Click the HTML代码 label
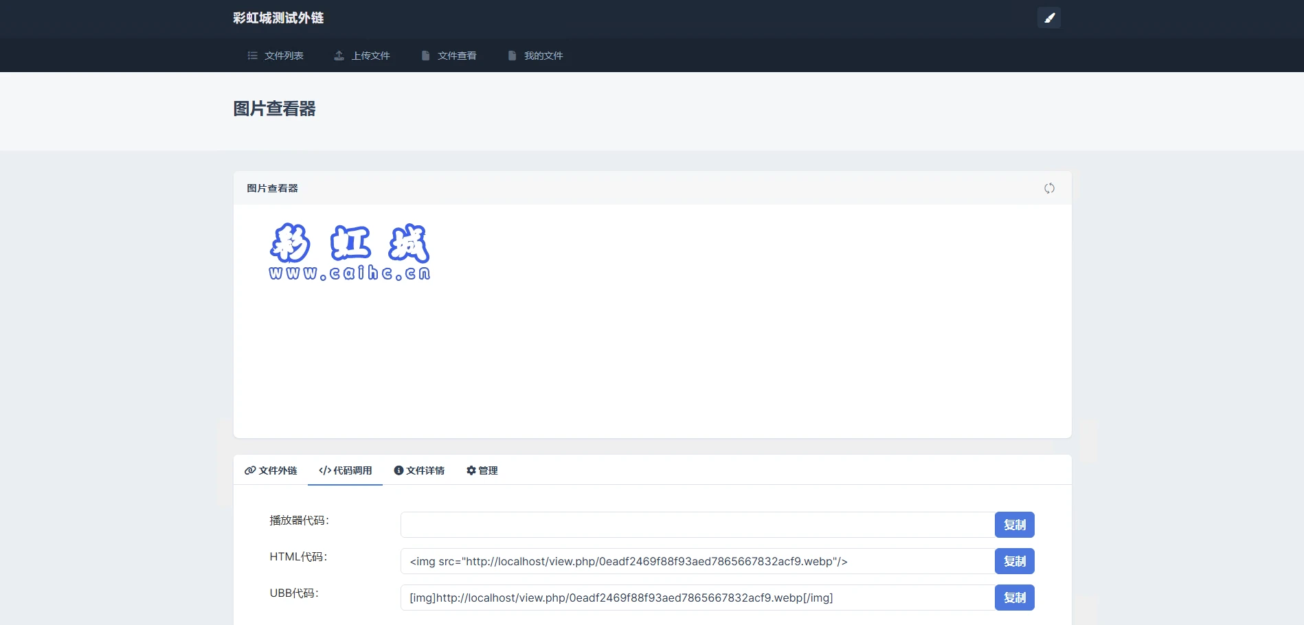The image size is (1304, 625). tap(298, 557)
